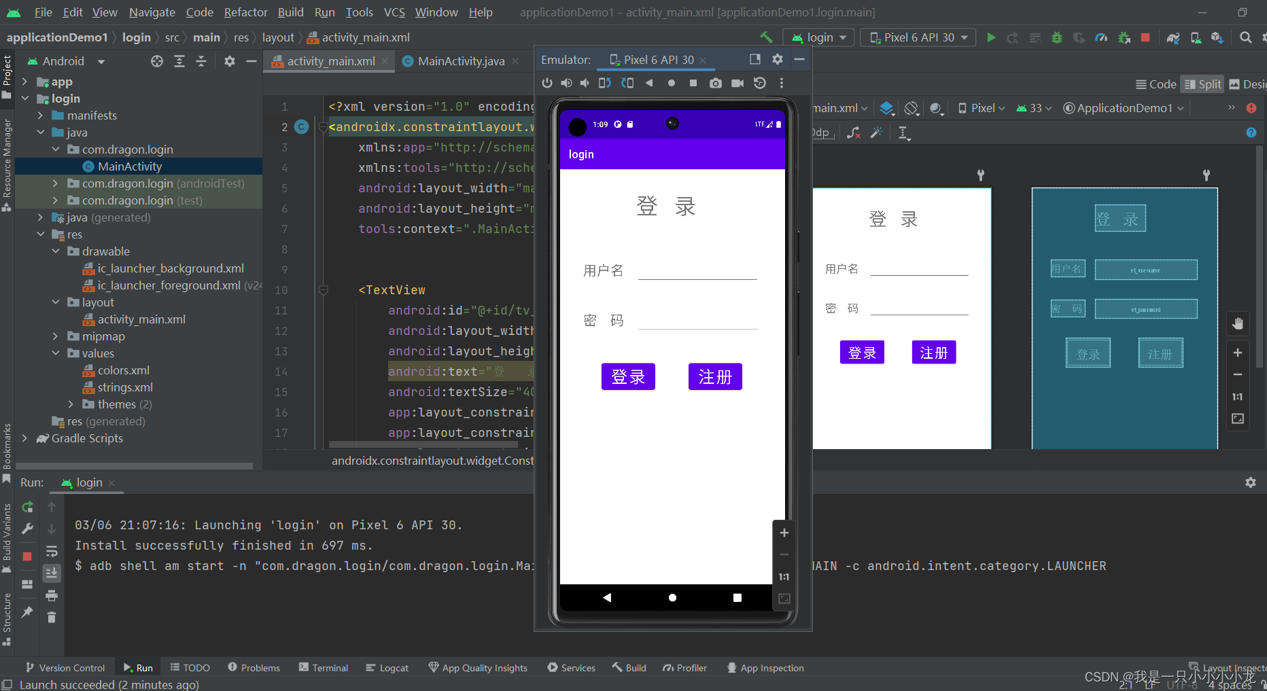Click Run panel settings gear icon
1267x691 pixels.
pos(1251,482)
